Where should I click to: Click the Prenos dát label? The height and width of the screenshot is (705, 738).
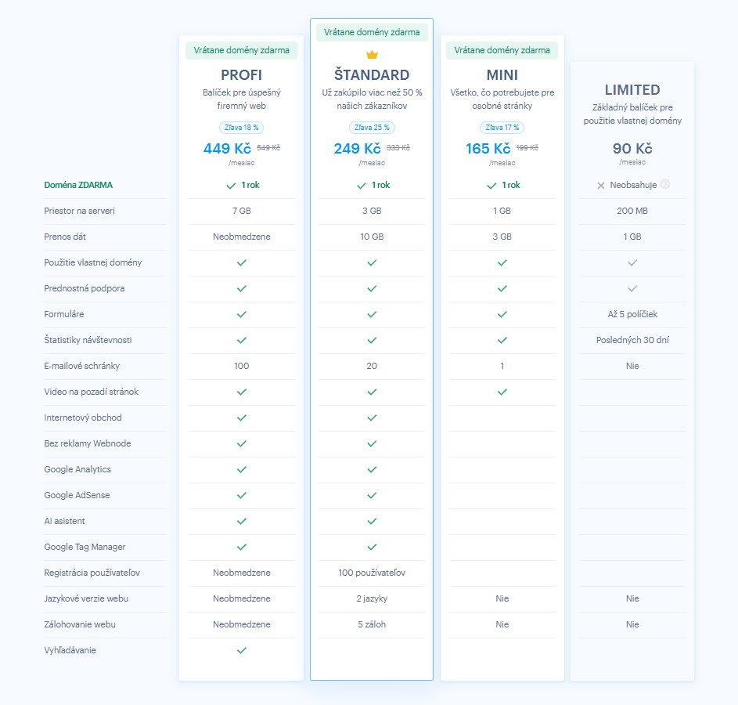[65, 237]
